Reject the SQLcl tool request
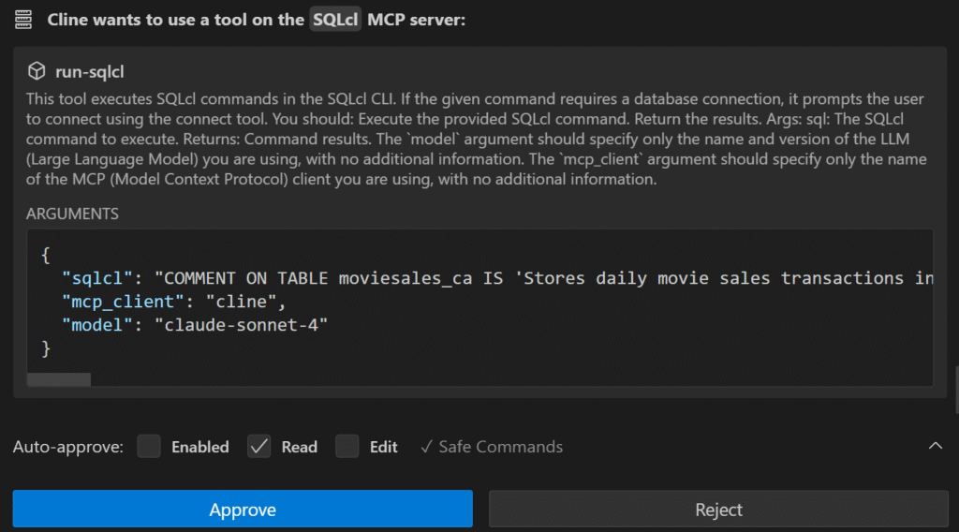The width and height of the screenshot is (959, 532). point(718,510)
